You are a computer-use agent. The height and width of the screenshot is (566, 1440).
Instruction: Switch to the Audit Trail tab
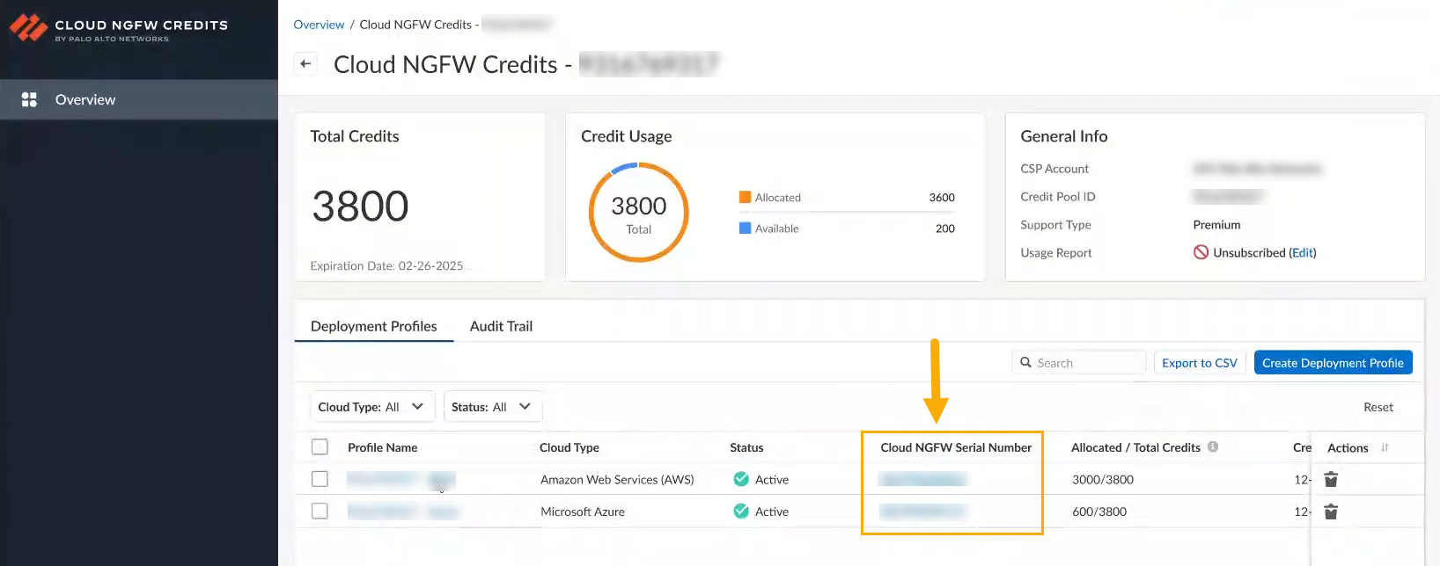click(501, 326)
